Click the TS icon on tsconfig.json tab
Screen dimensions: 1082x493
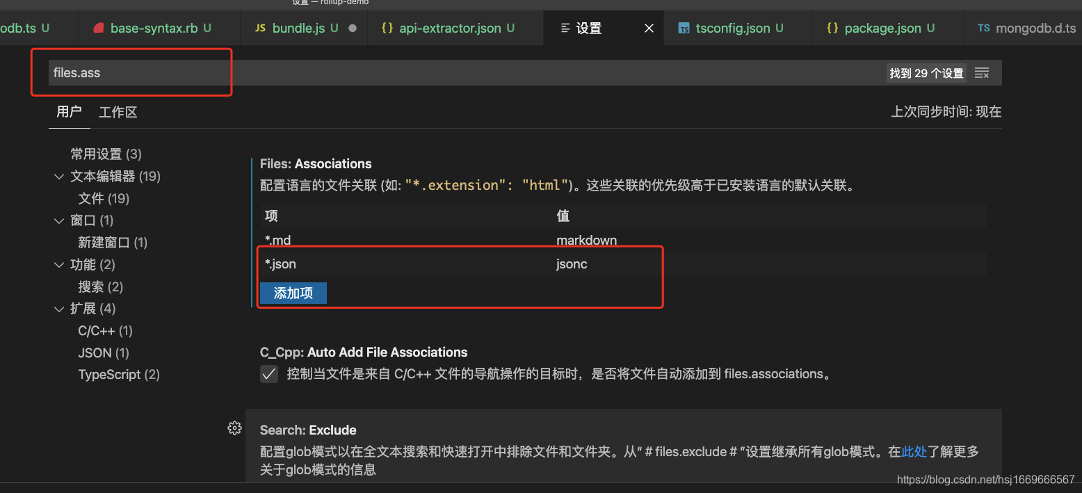pos(683,28)
